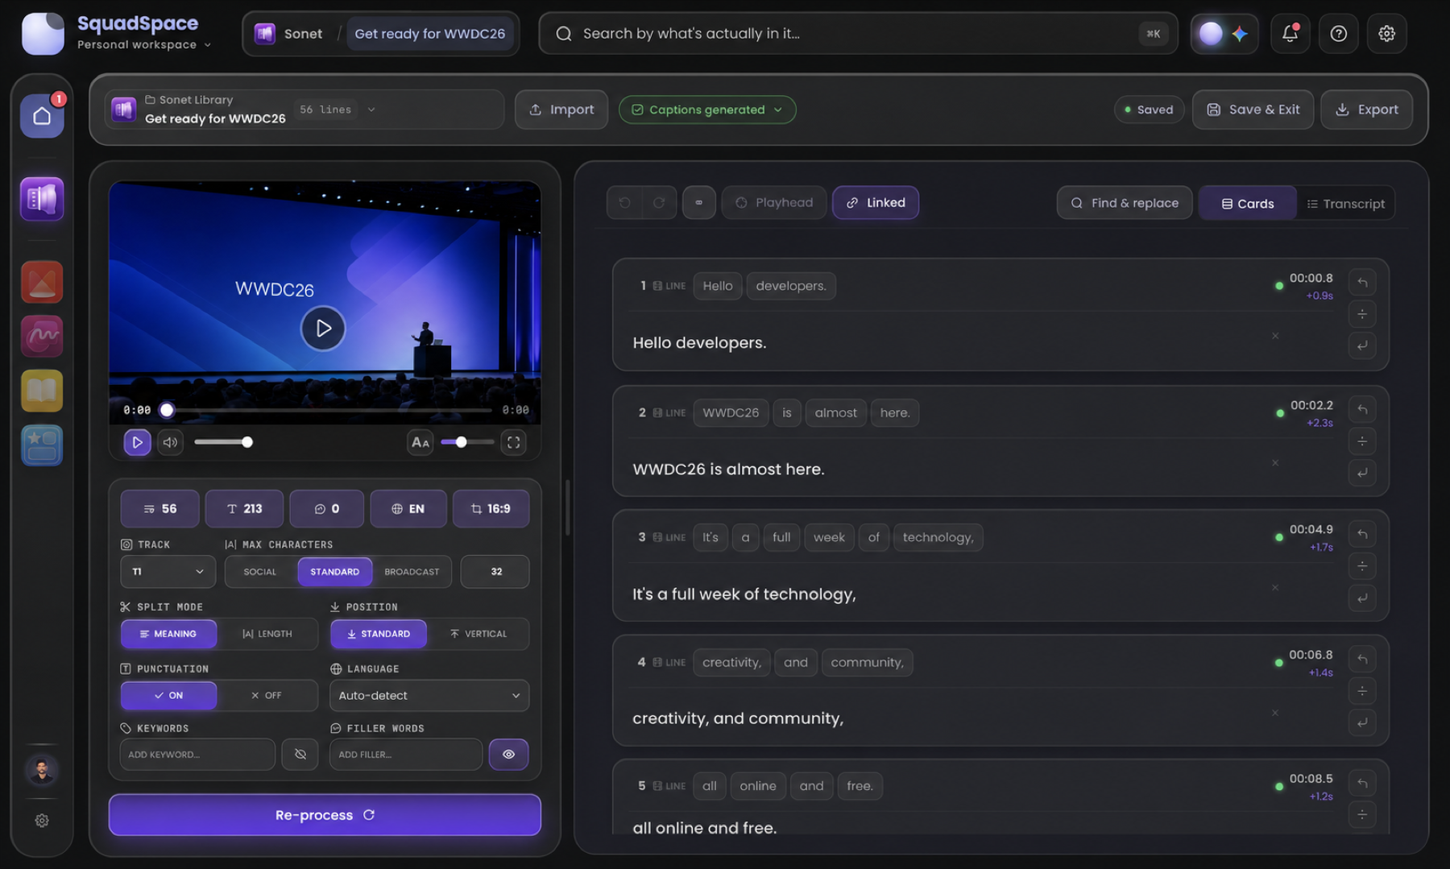The height and width of the screenshot is (869, 1450).
Task: Click the return arrow icon on line 3 card
Action: 1362,598
